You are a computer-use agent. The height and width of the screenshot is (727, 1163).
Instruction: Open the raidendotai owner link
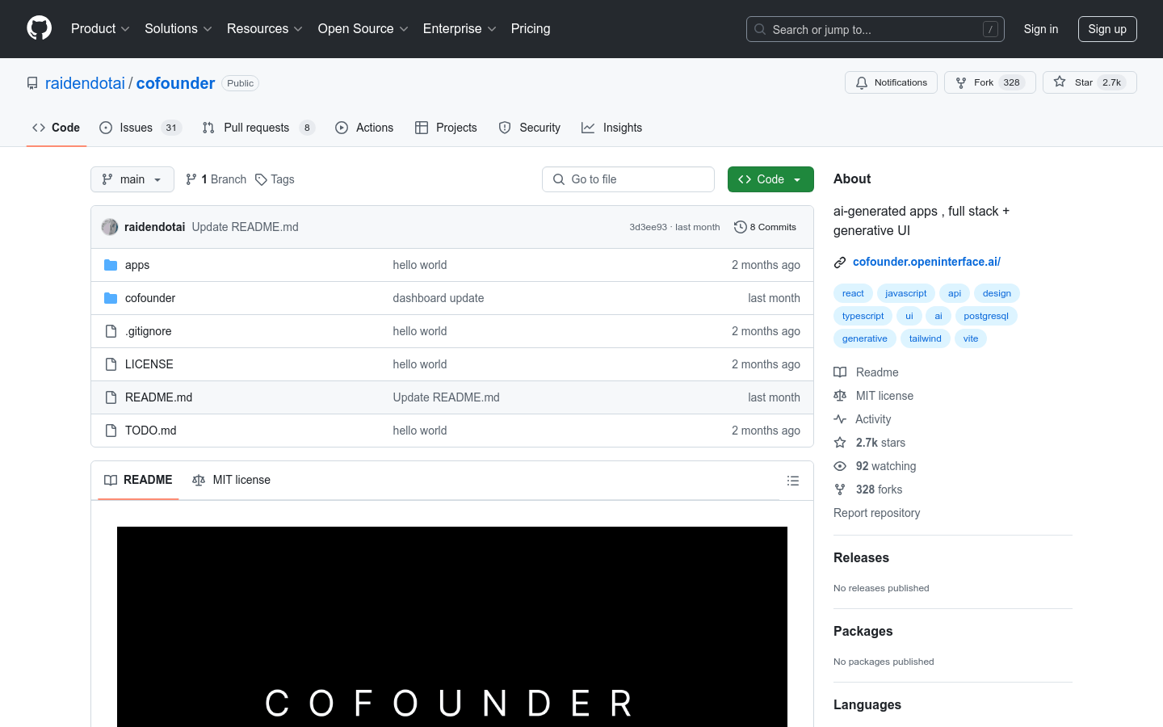pos(85,83)
